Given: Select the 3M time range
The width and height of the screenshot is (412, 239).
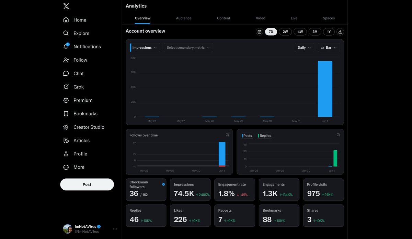Looking at the screenshot, I should (x=315, y=32).
